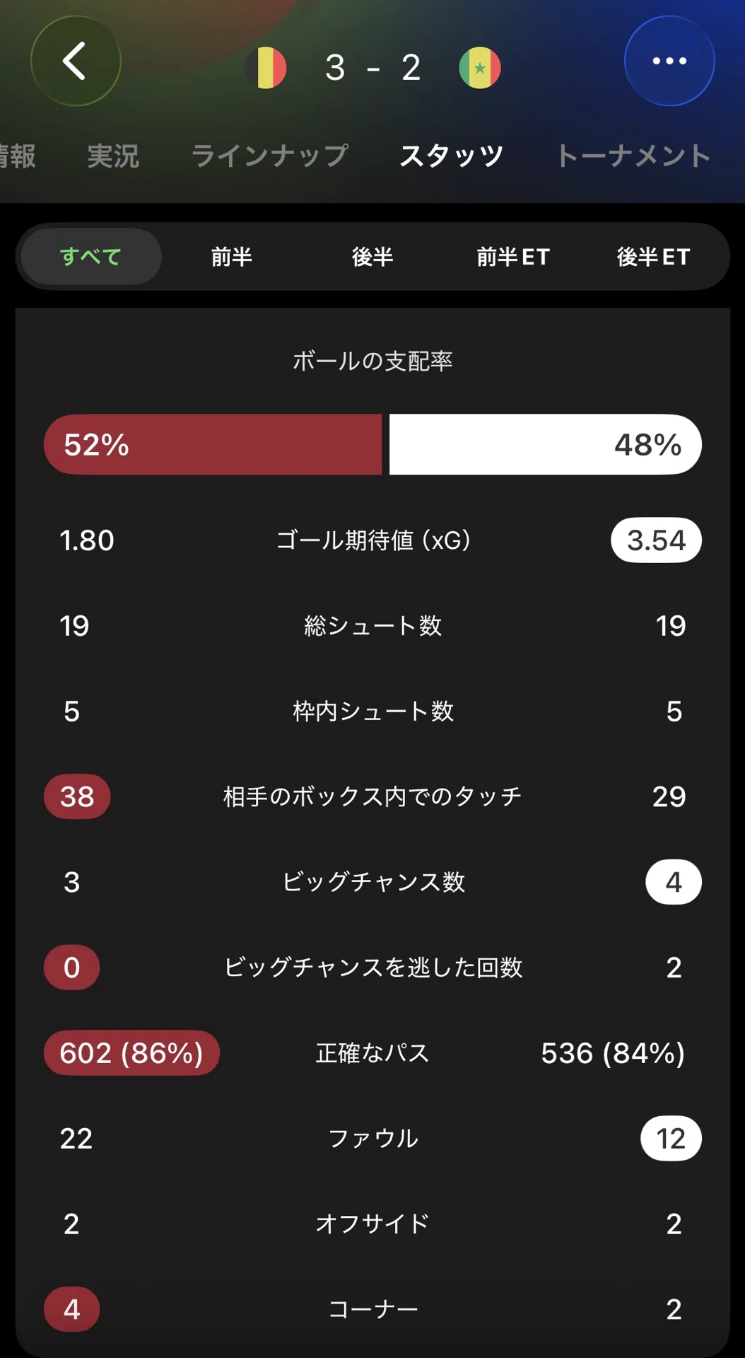Tap the 3 - 2 match score
This screenshot has height=1358, width=745.
click(372, 68)
